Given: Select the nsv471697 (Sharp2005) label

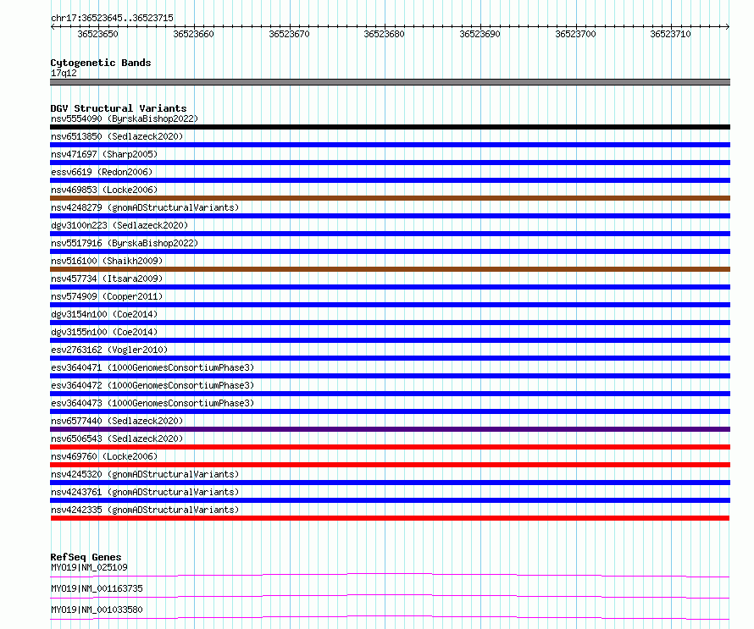Looking at the screenshot, I should point(104,154).
